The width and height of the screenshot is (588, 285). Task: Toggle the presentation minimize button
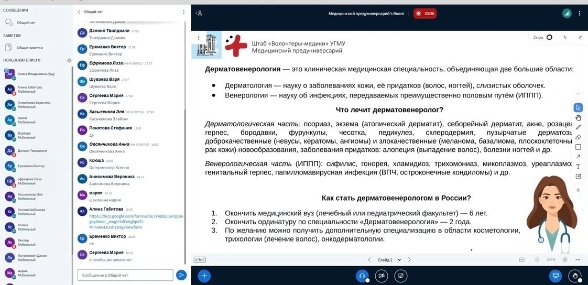556,276
